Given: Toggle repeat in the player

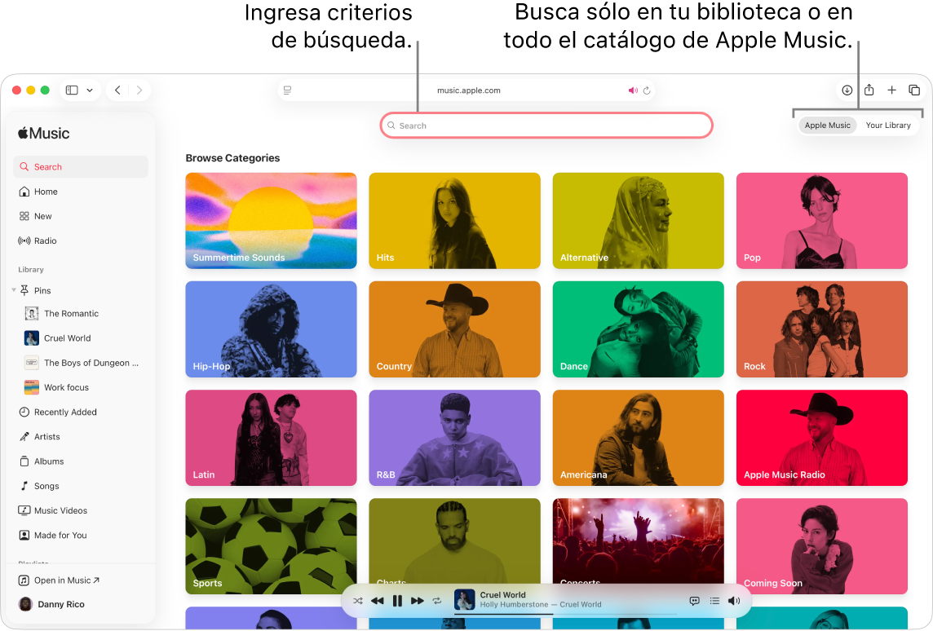Looking at the screenshot, I should click(437, 601).
